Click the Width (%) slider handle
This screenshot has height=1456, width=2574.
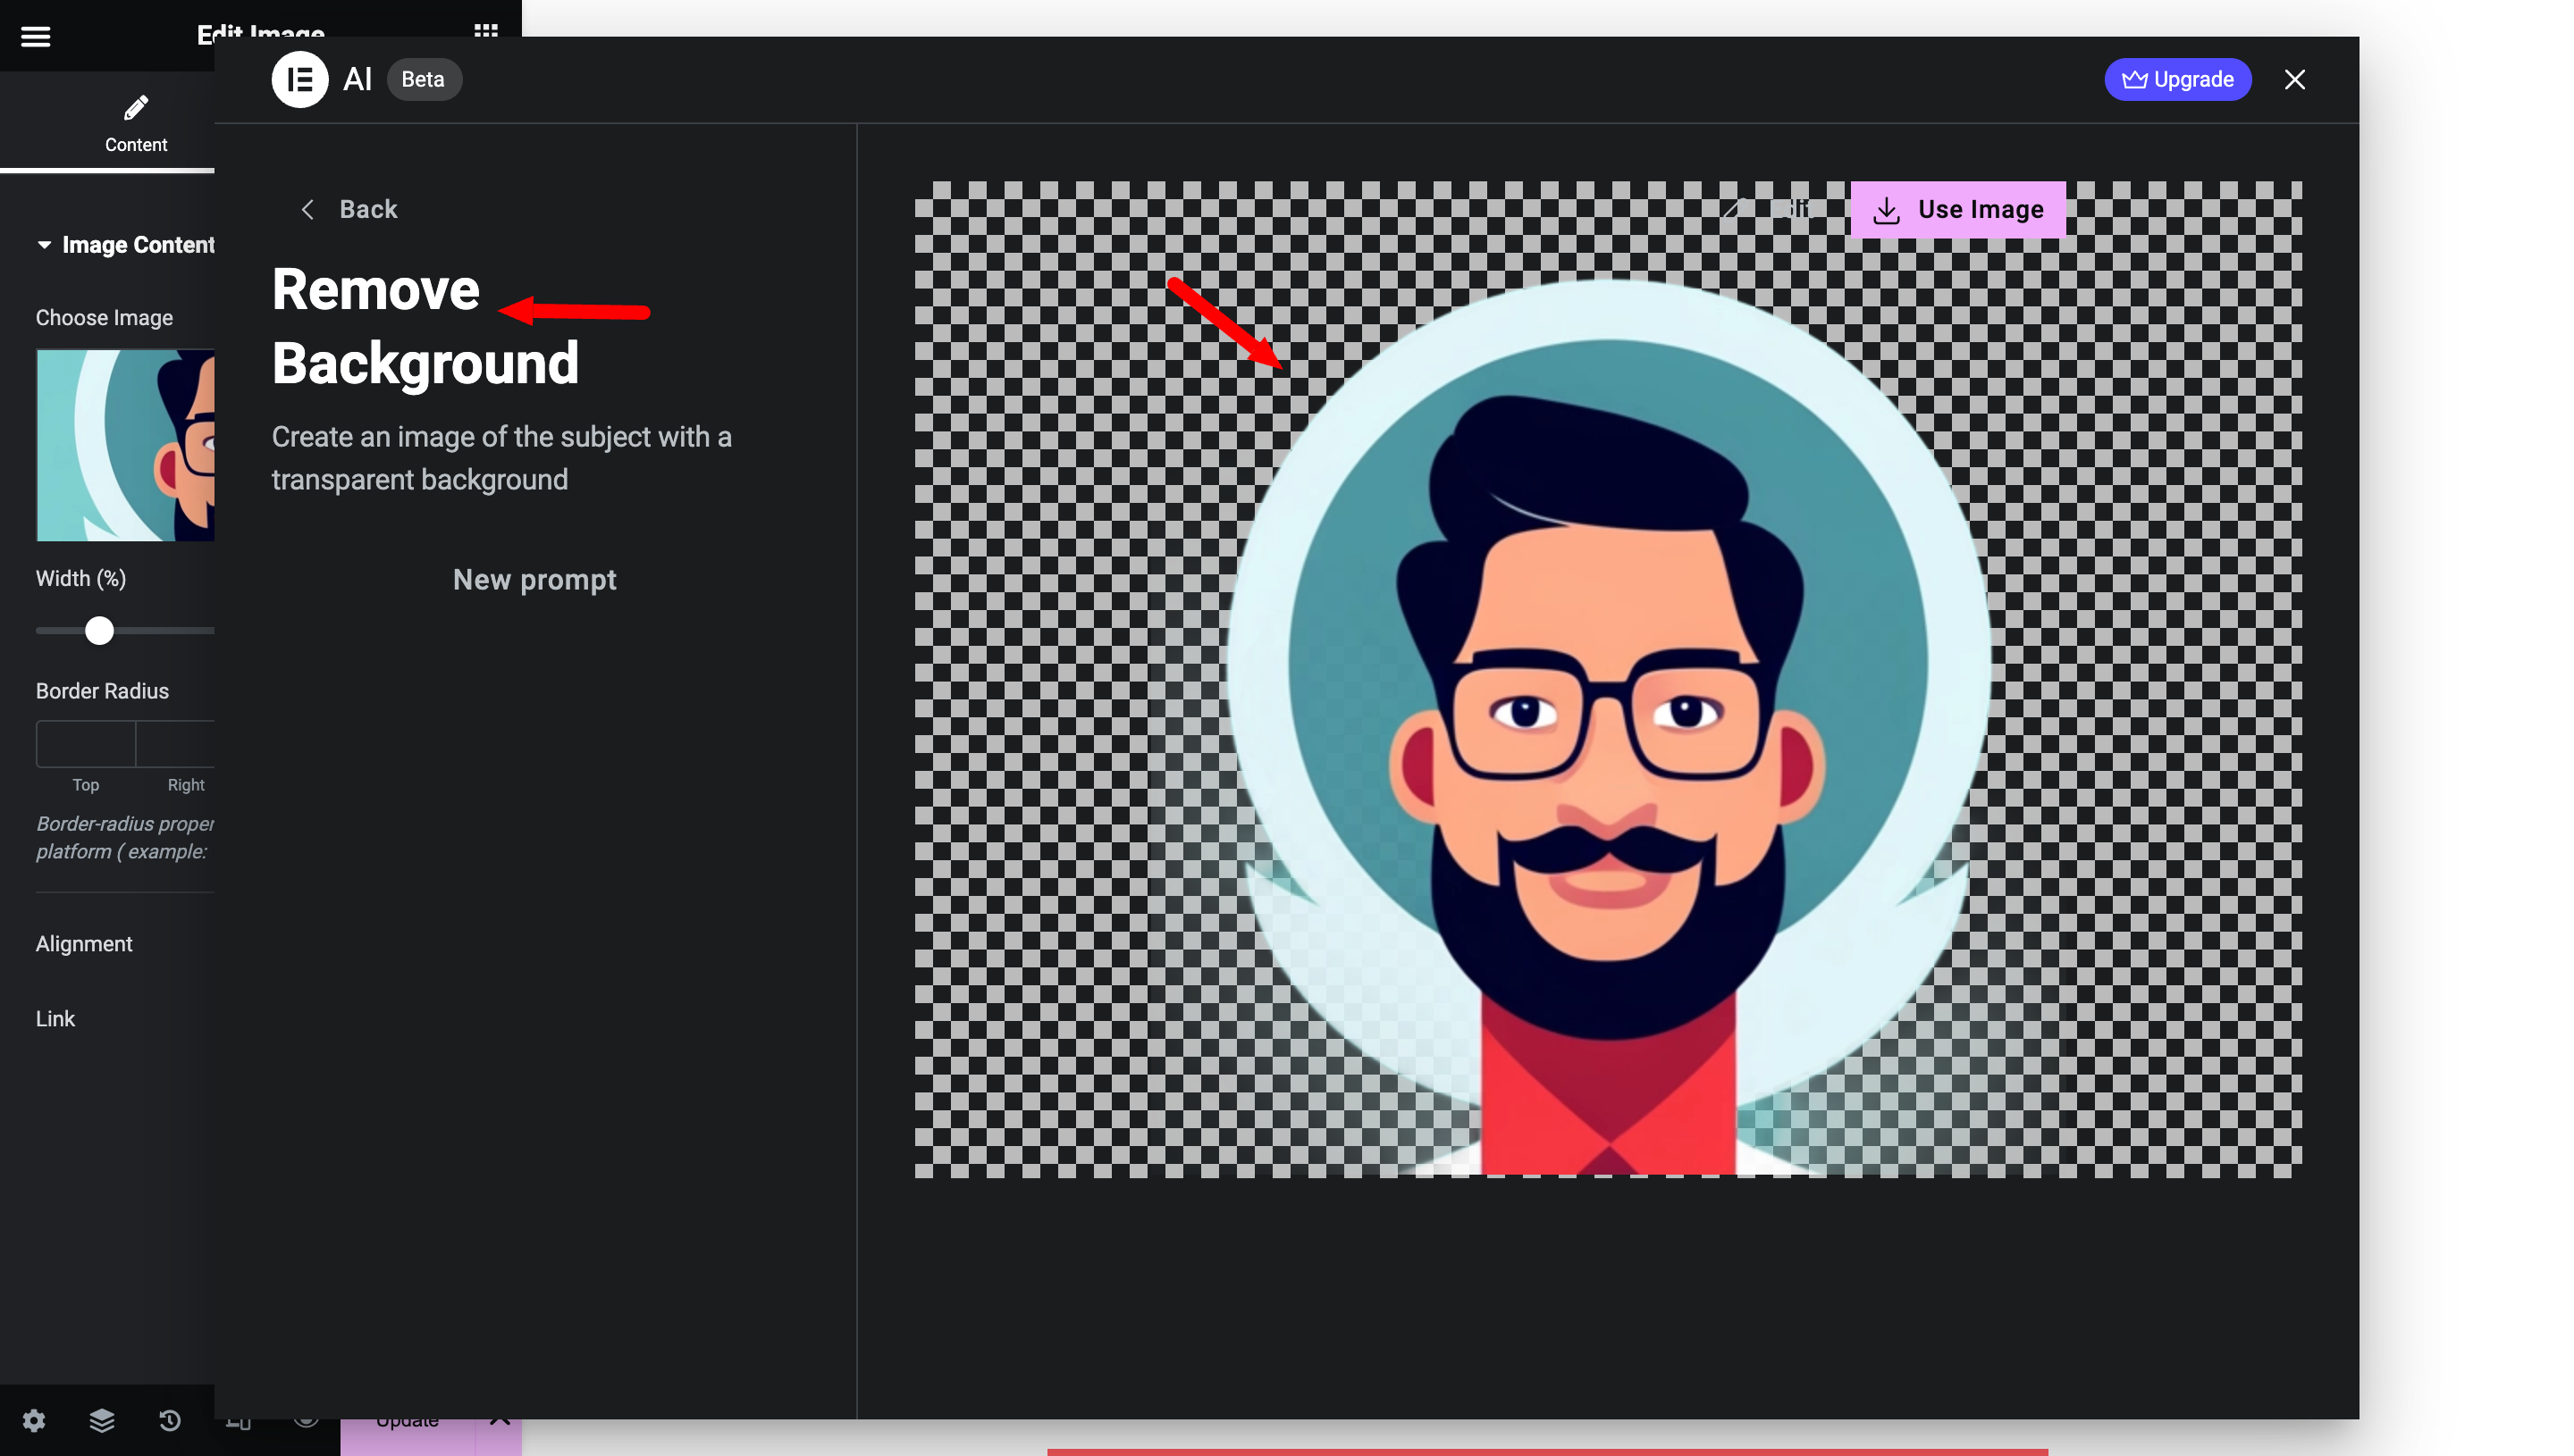click(x=99, y=630)
